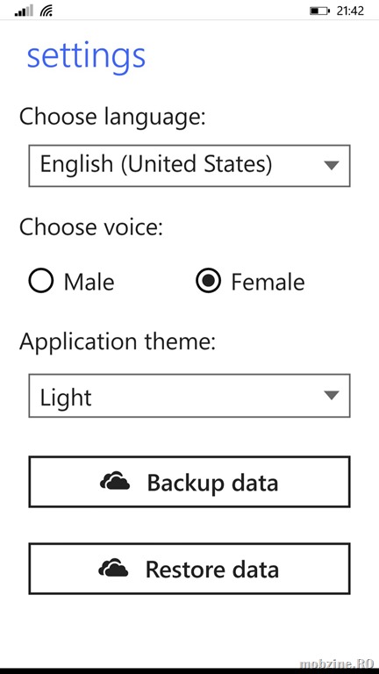Image resolution: width=379 pixels, height=674 pixels.
Task: Tap the Female label text
Action: (x=268, y=282)
